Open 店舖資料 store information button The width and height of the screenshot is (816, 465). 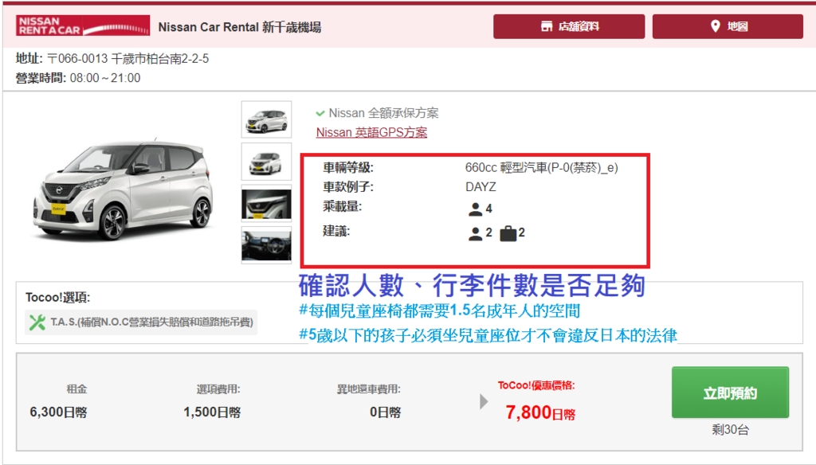pyautogui.click(x=569, y=26)
